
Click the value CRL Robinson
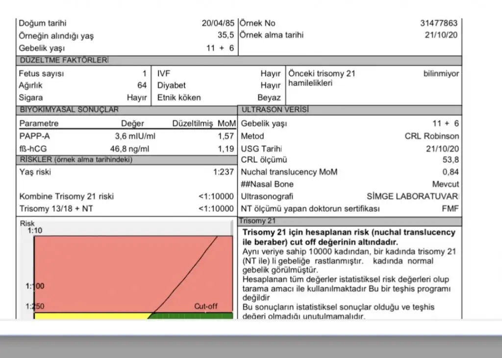432,136
